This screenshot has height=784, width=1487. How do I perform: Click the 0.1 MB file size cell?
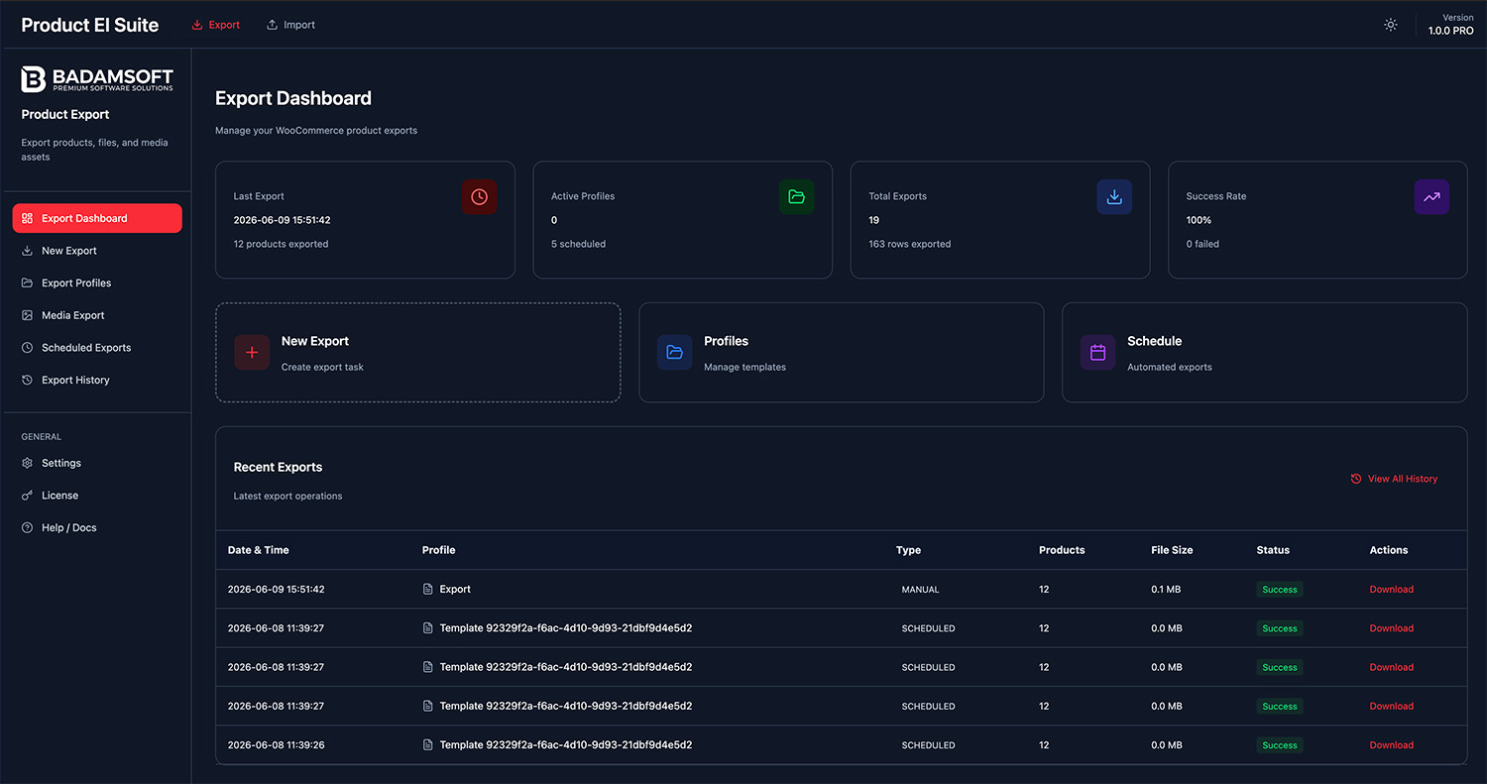coord(1167,589)
